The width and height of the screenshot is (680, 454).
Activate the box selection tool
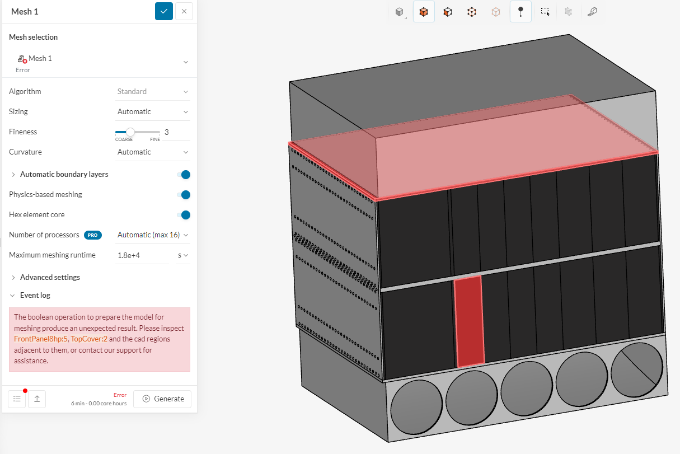pos(545,12)
